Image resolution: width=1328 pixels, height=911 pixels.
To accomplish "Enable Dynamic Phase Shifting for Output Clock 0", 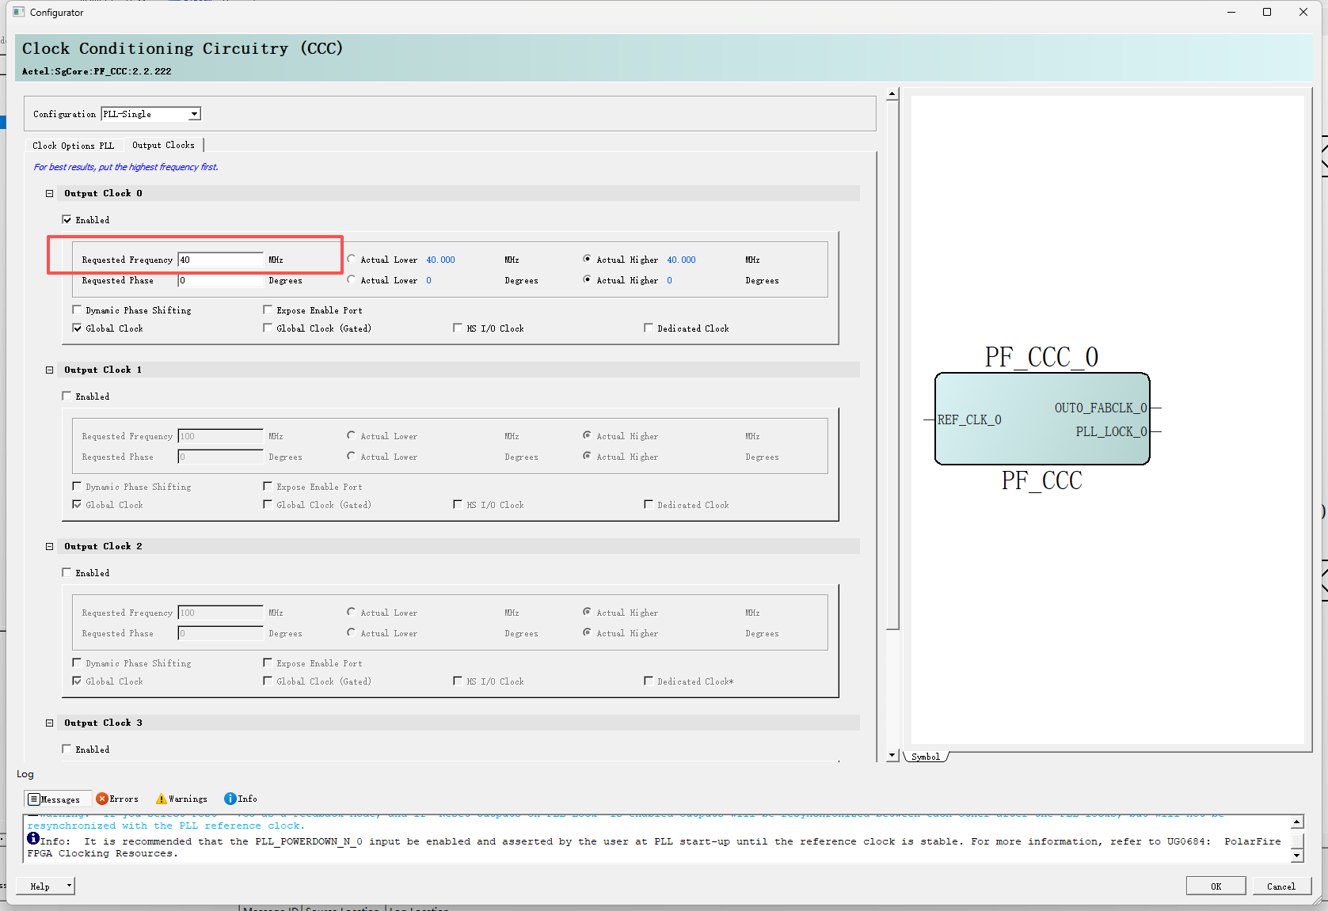I will [77, 310].
